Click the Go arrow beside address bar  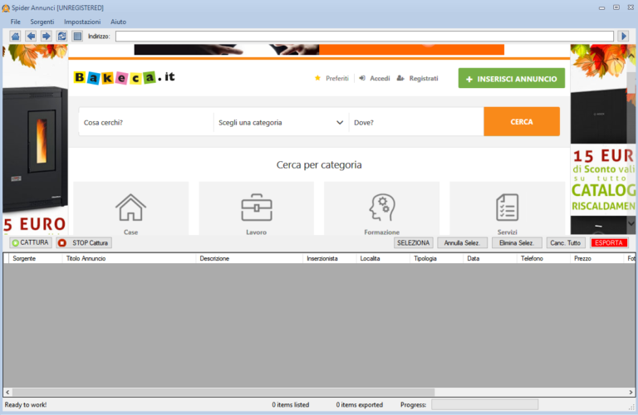coord(623,36)
